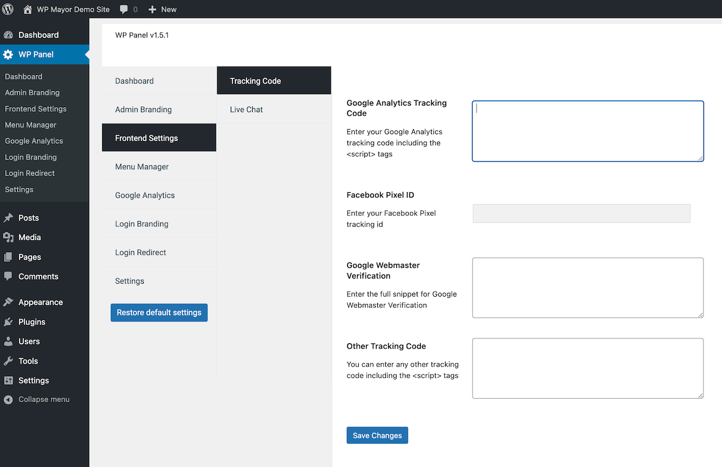Click the Dashboard gauge icon in sidebar

8,35
